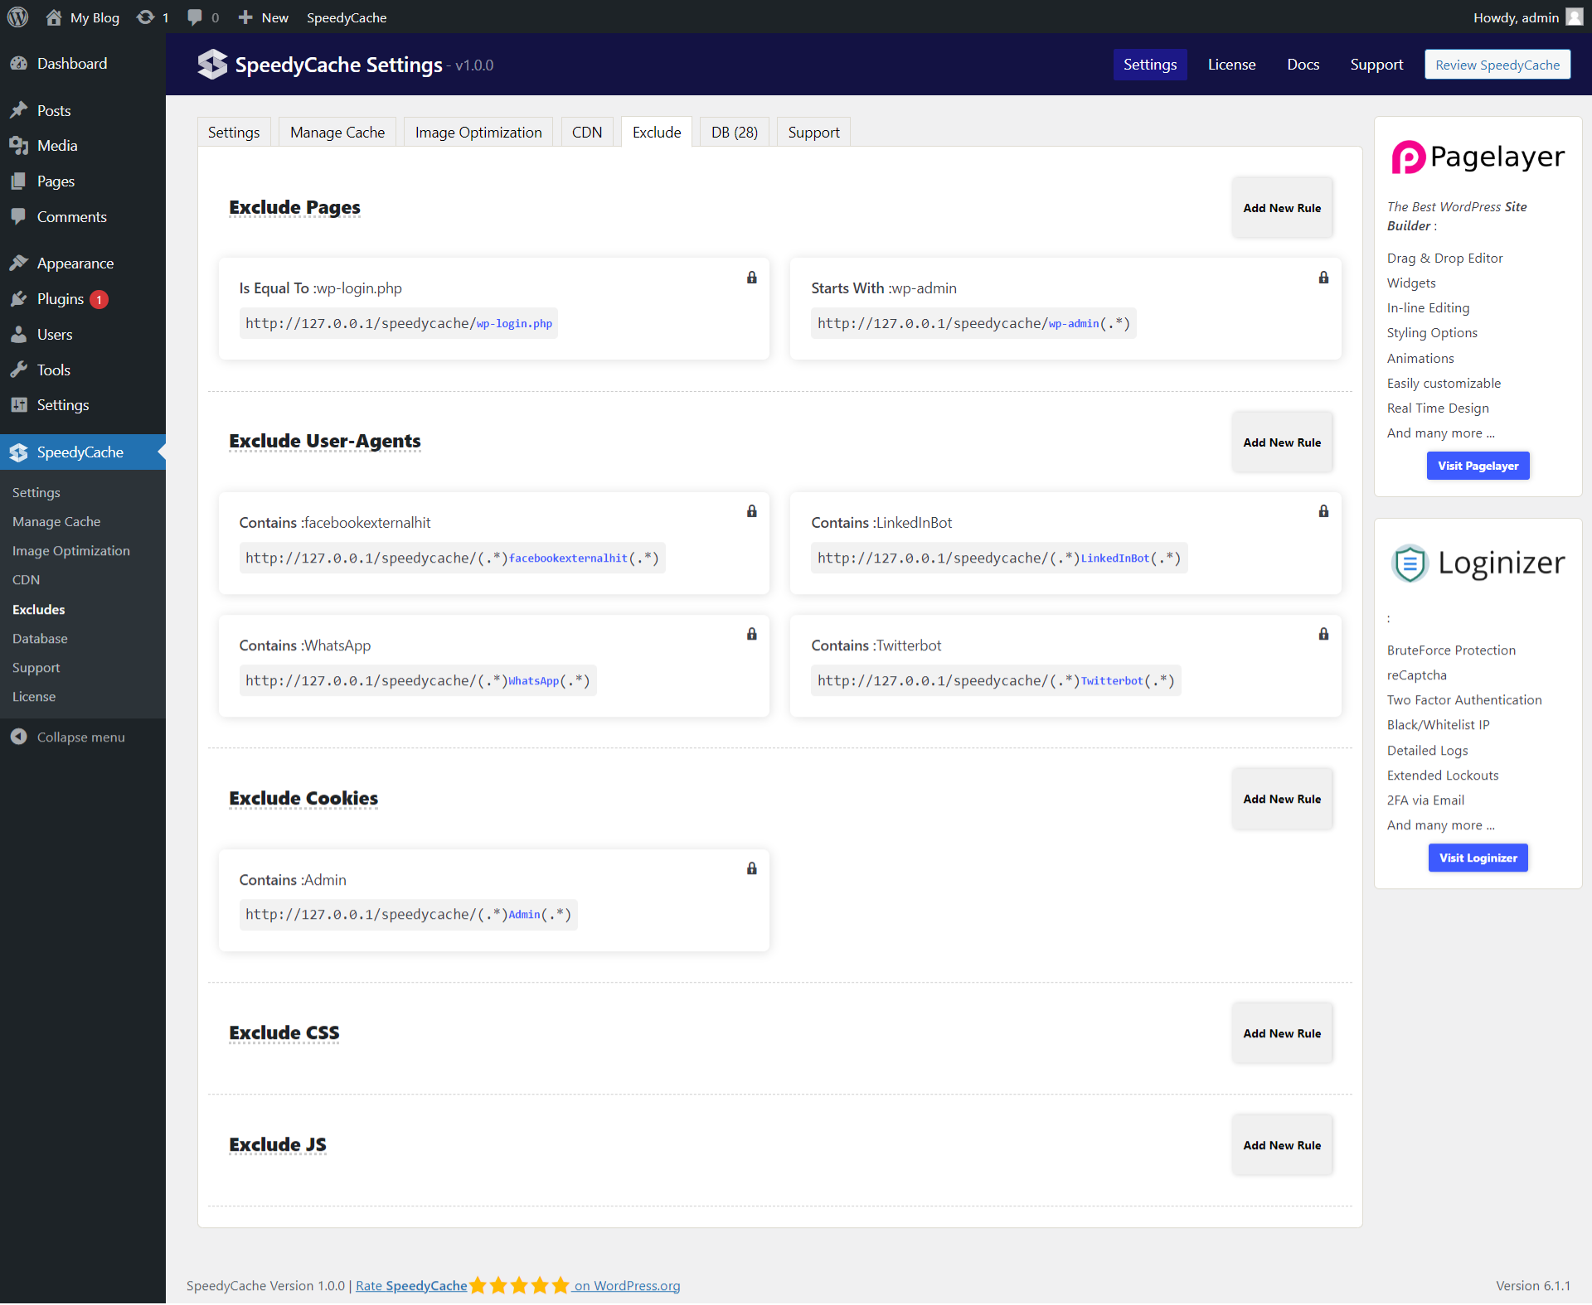
Task: Click the admin avatar in the top-right corner
Action: pyautogui.click(x=1574, y=17)
